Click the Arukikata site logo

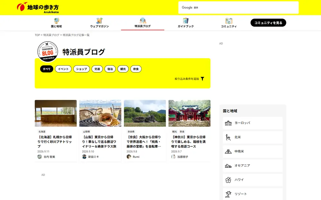(x=38, y=8)
